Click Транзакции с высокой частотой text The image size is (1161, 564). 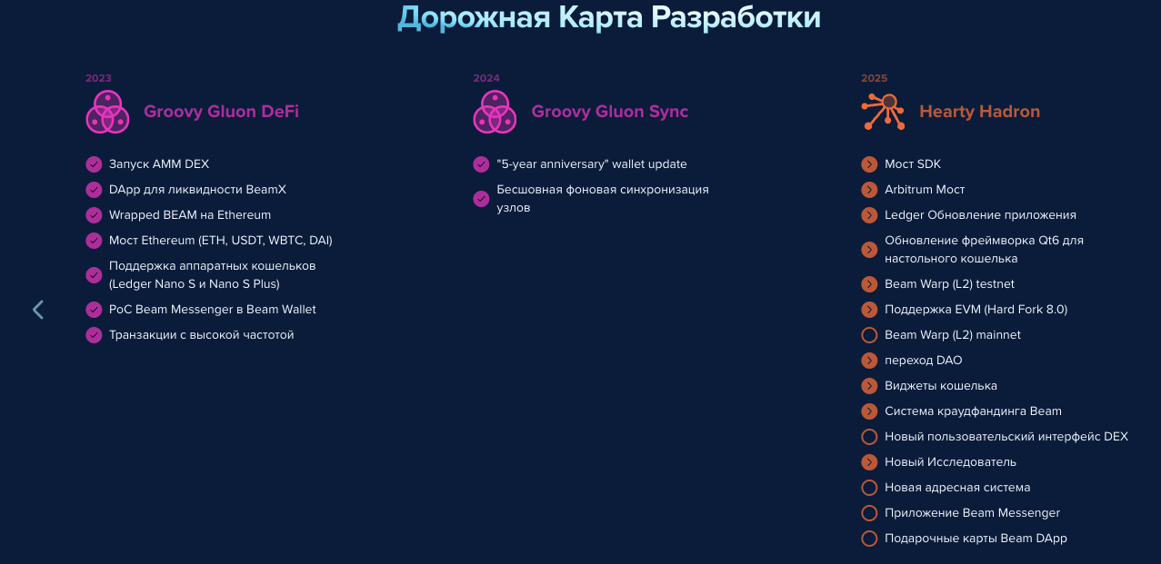[x=202, y=335]
